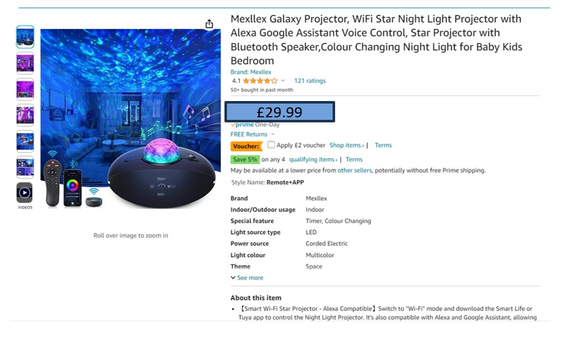Open the product videos thumbnail
Viewport: 569px width, 337px height.
(25, 193)
